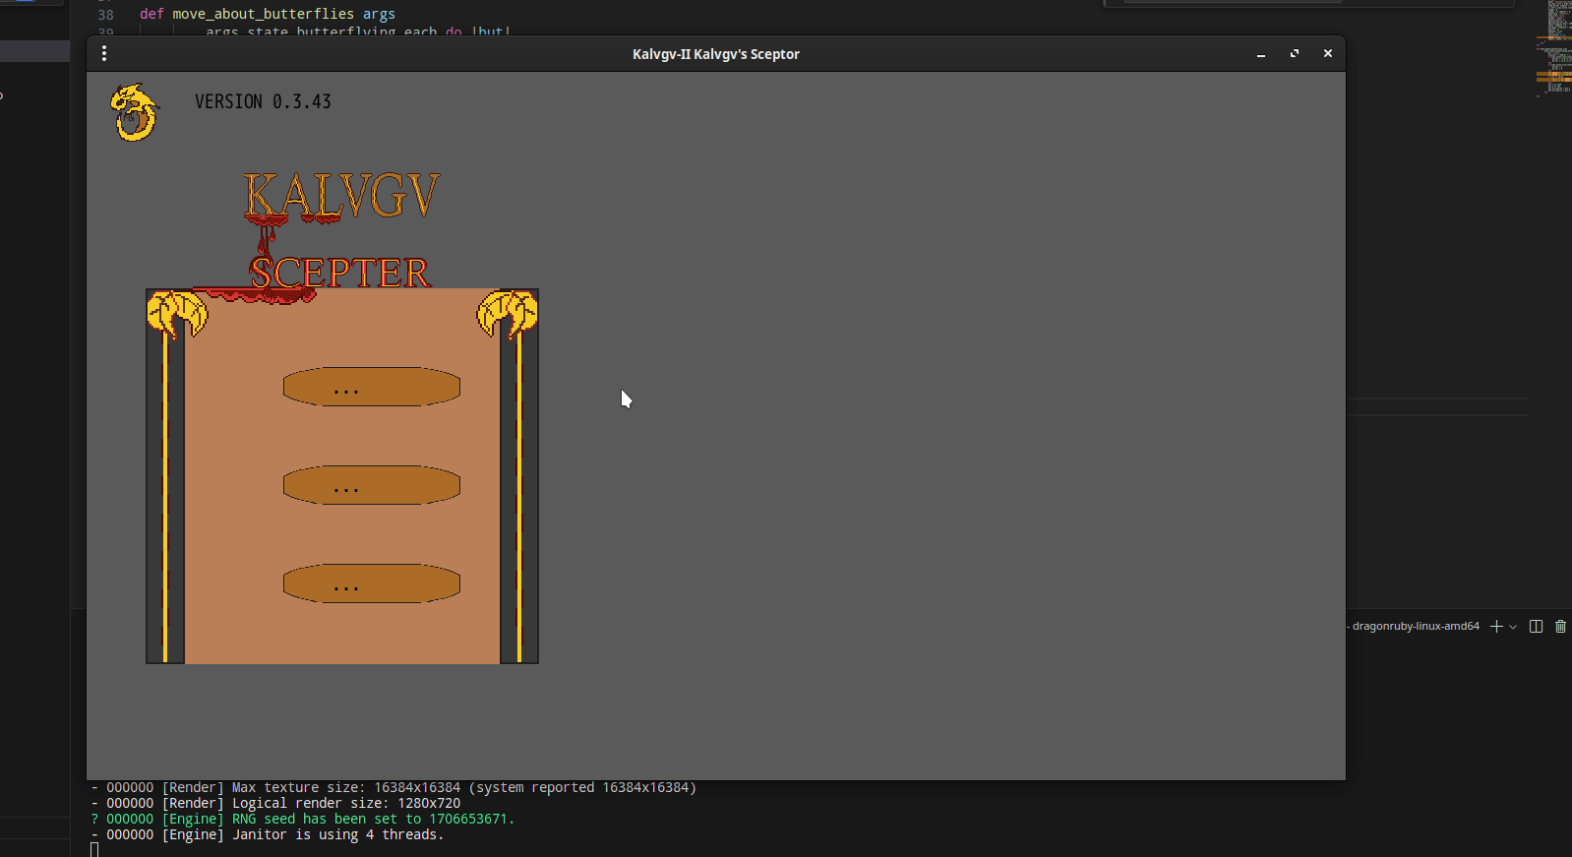Place cursor on "def move_about_butterflies args" code line
This screenshot has height=857, width=1572.
[268, 14]
